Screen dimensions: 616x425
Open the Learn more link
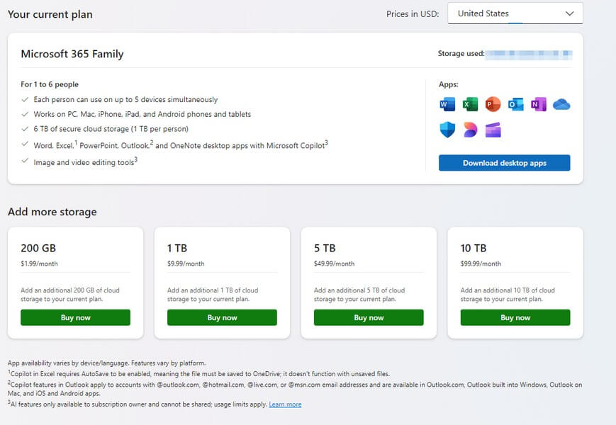pyautogui.click(x=285, y=404)
